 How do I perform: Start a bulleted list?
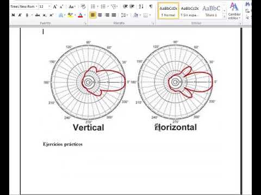click(93, 6)
